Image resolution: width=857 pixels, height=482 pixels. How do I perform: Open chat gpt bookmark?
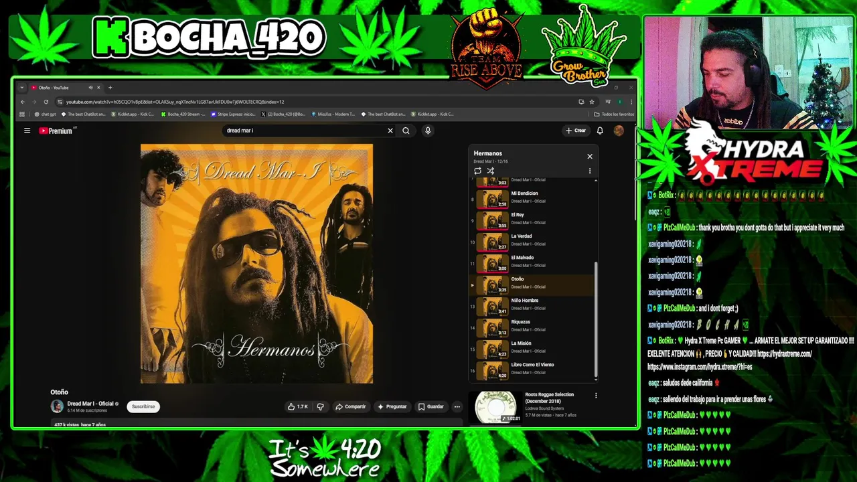point(46,114)
